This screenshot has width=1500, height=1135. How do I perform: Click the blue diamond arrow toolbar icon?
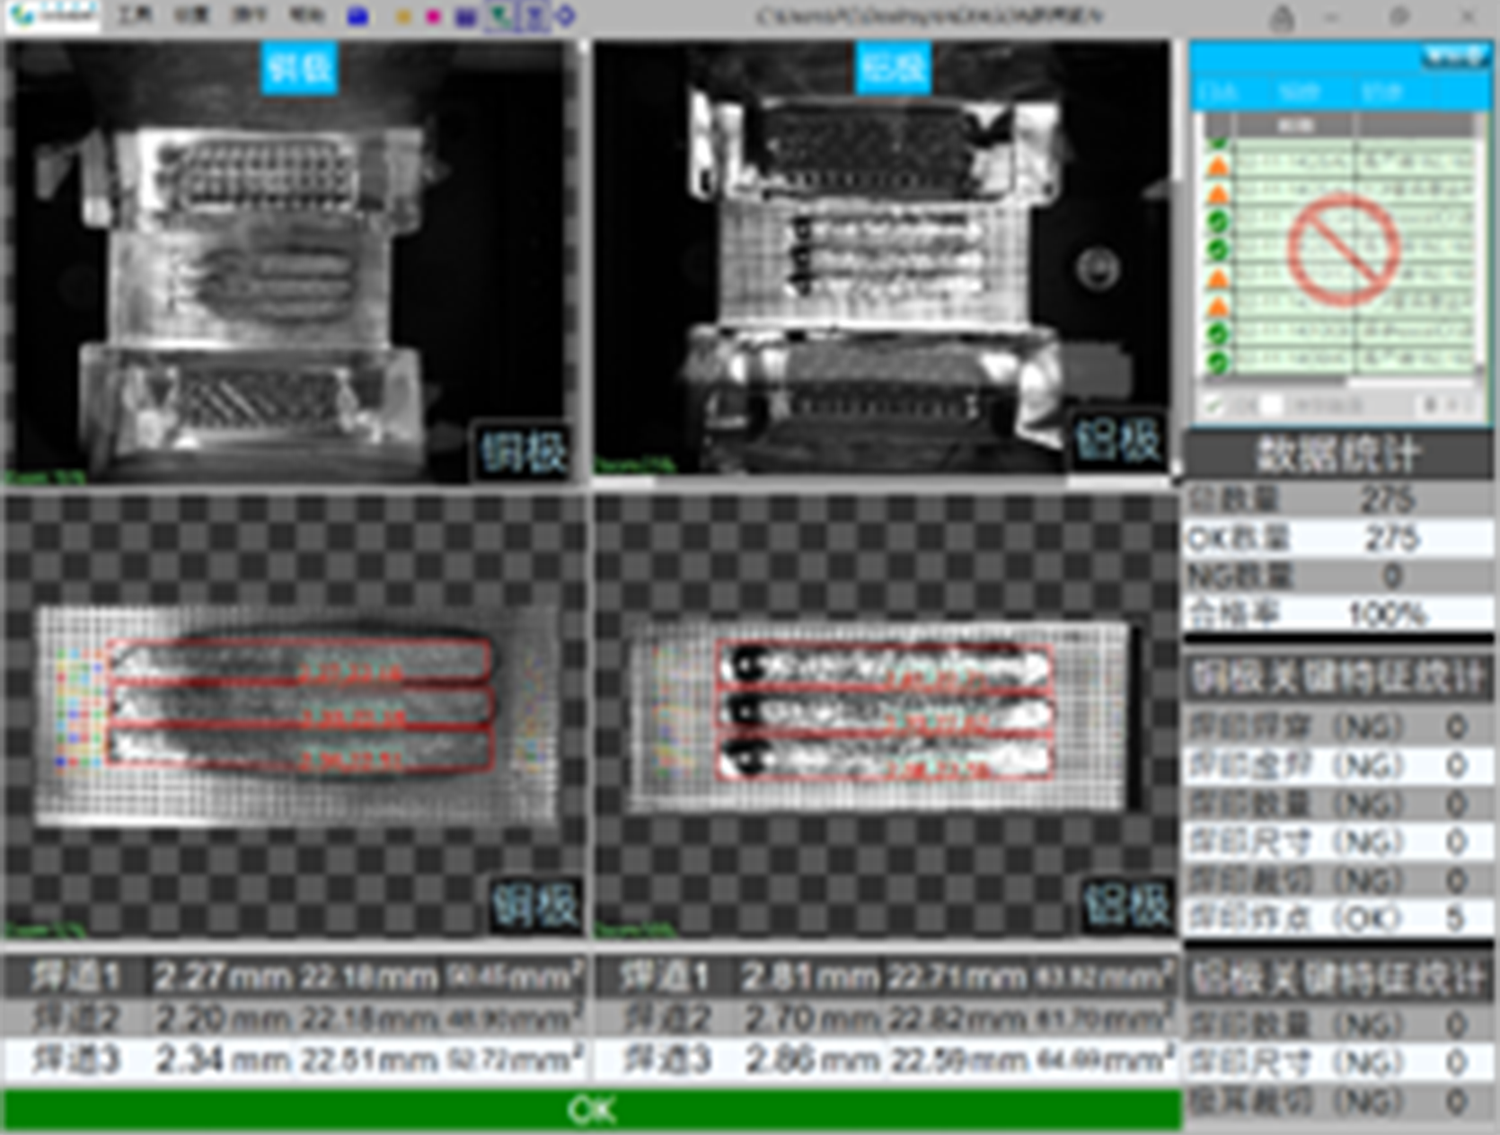(x=566, y=16)
